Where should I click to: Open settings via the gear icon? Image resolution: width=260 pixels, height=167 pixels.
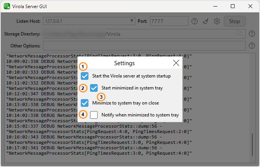point(217,21)
